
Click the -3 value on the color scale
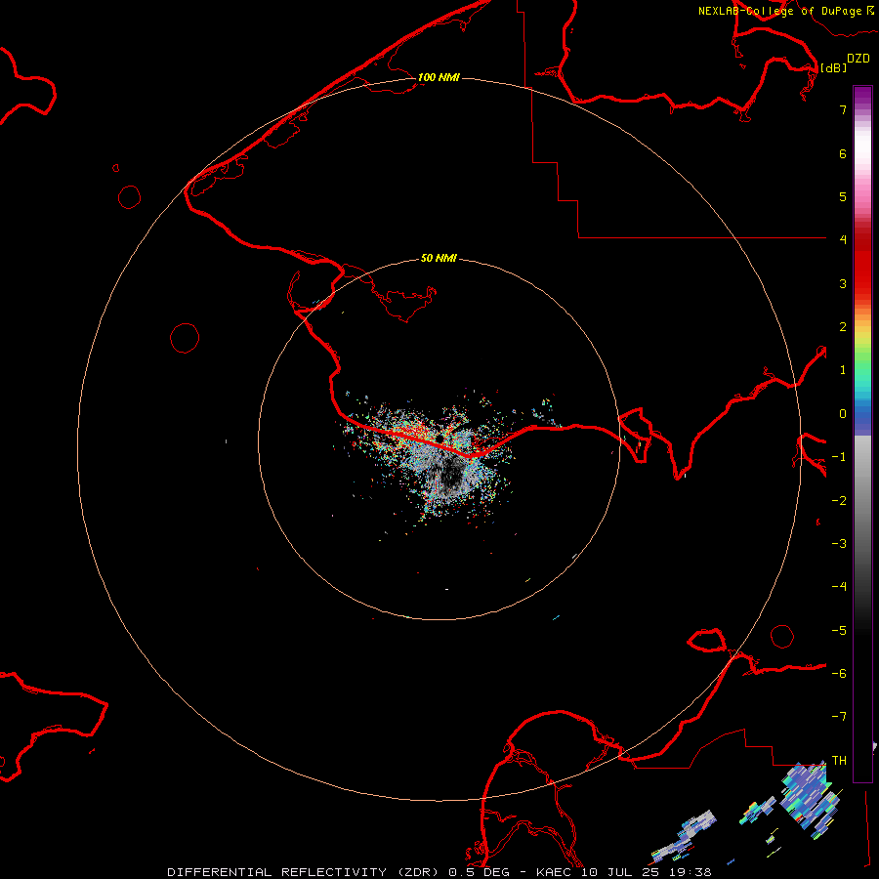tap(839, 544)
